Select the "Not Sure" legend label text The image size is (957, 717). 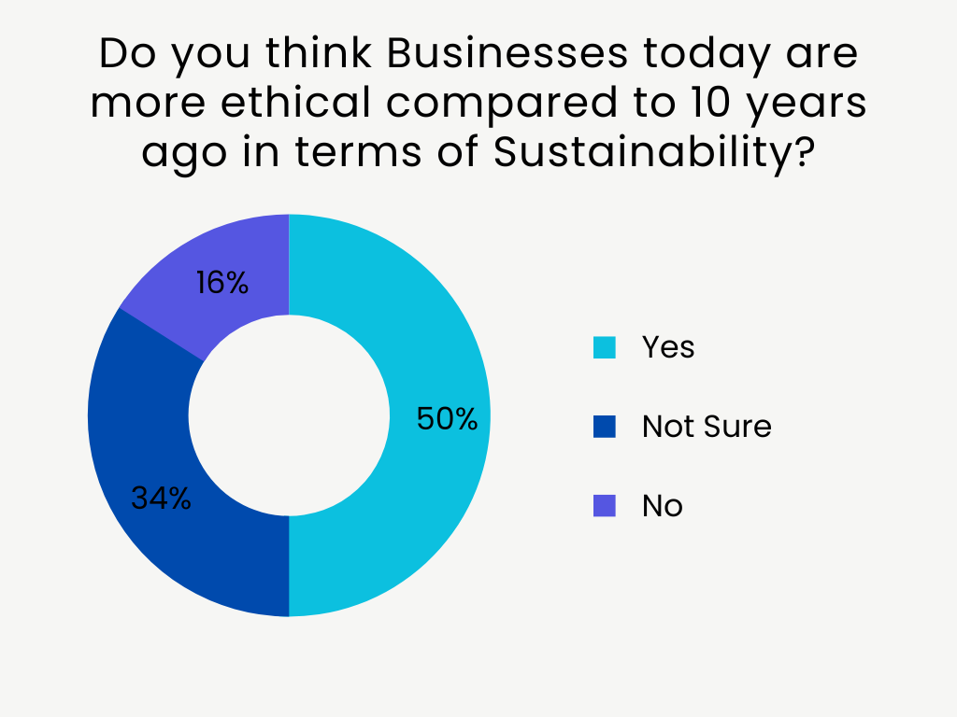coord(707,427)
